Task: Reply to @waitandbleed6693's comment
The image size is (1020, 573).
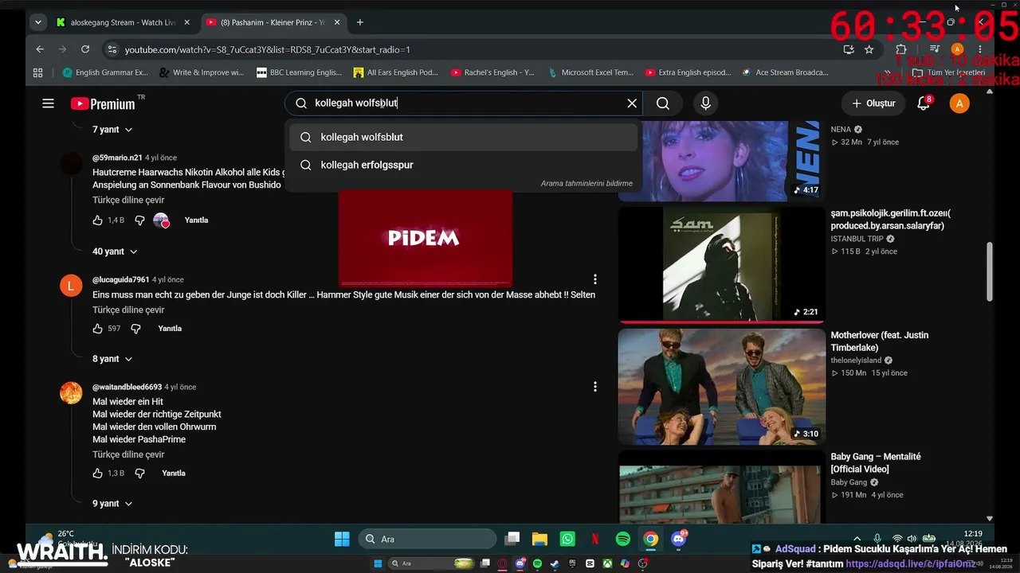Action: click(174, 474)
